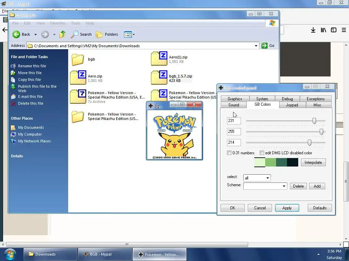The width and height of the screenshot is (349, 261).
Task: Toggle the Mypal sidebar icon
Action: [x=333, y=30]
